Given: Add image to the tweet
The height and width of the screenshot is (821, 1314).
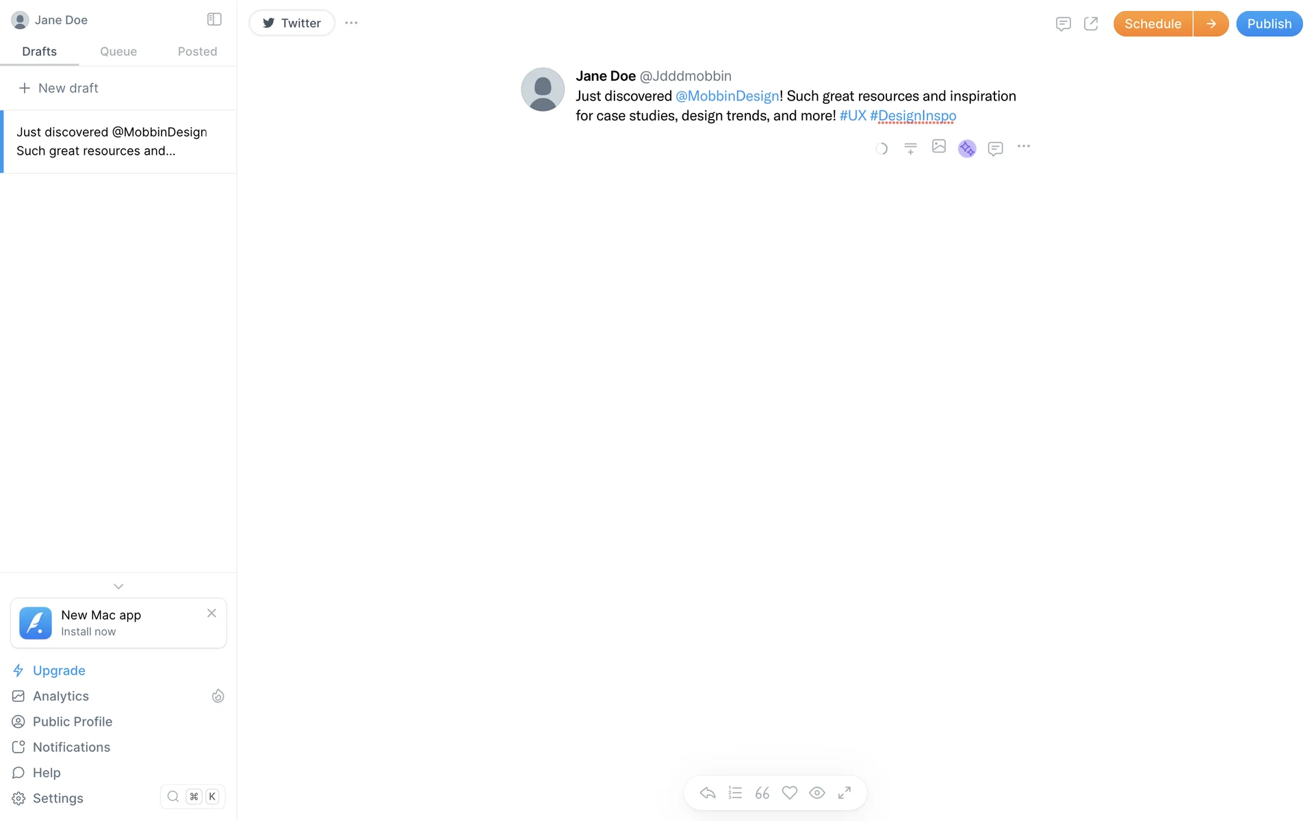Looking at the screenshot, I should coord(939,146).
